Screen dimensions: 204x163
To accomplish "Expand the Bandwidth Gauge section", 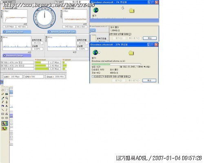I will click(x=17, y=55).
